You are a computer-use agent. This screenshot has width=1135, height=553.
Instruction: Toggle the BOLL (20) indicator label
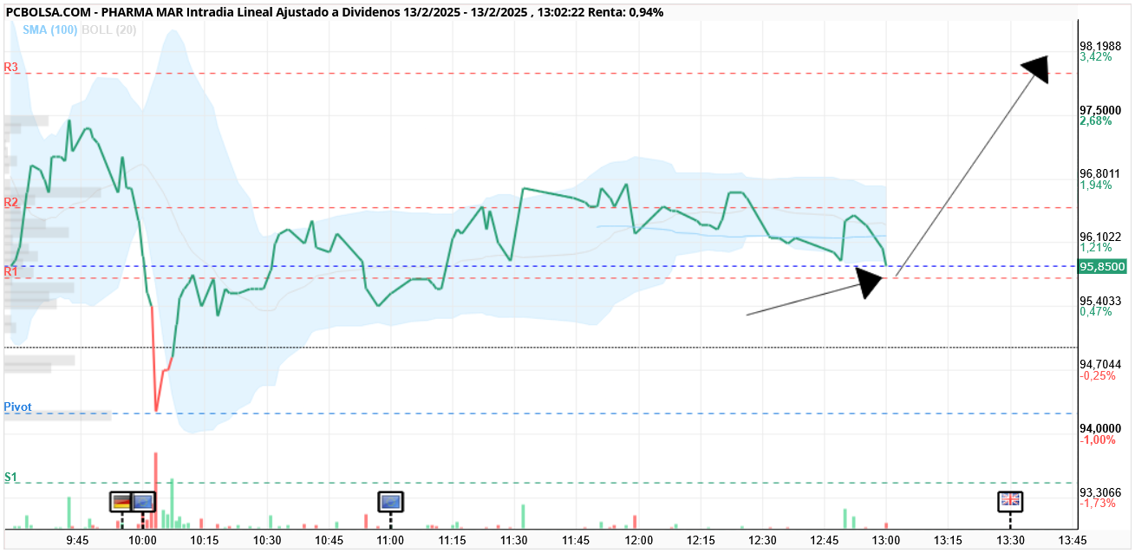[108, 29]
